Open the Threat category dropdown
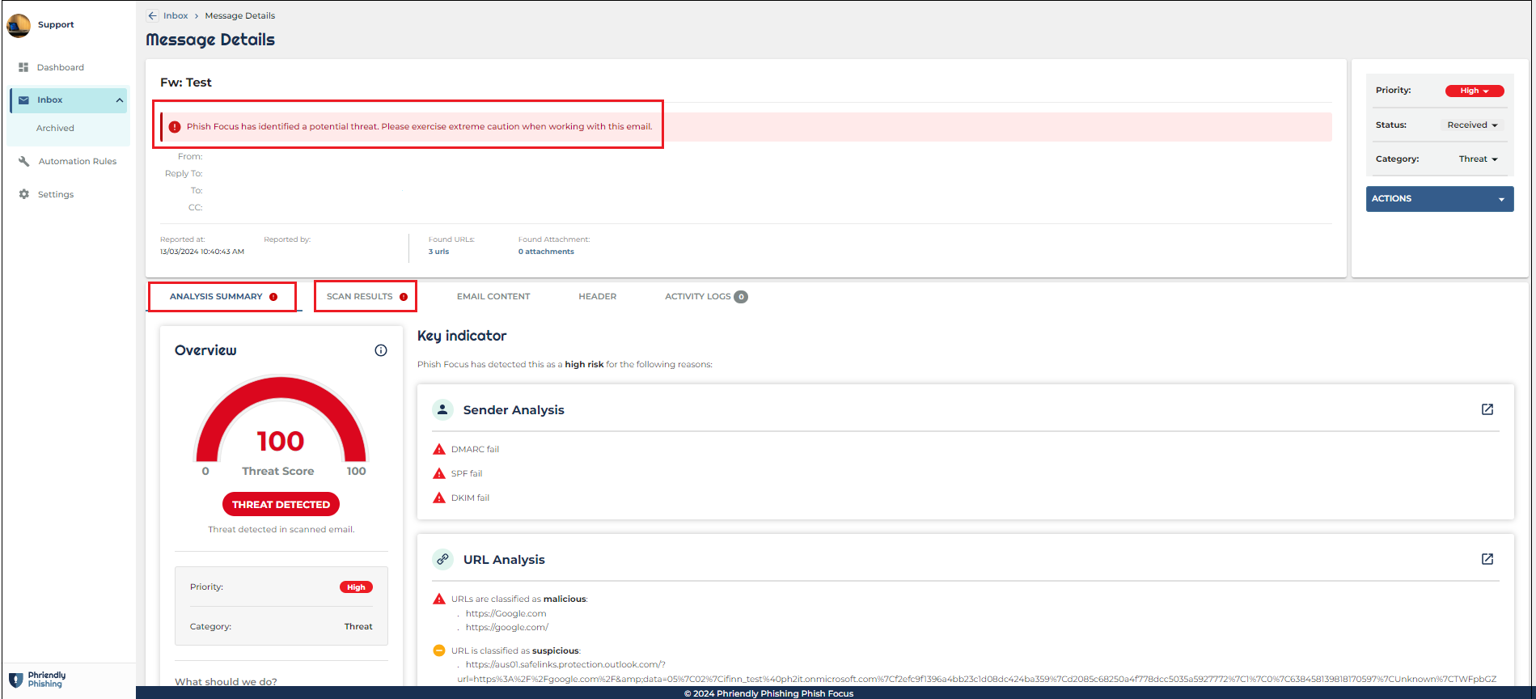Viewport: 1536px width, 699px height. [1478, 159]
